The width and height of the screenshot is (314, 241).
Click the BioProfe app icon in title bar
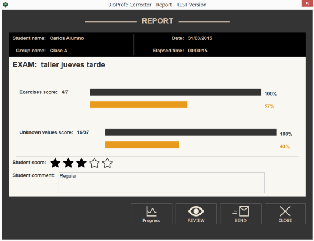click(x=6, y=5)
